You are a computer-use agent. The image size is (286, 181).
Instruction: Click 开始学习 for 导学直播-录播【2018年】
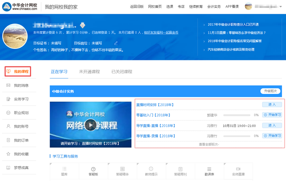click(272, 136)
